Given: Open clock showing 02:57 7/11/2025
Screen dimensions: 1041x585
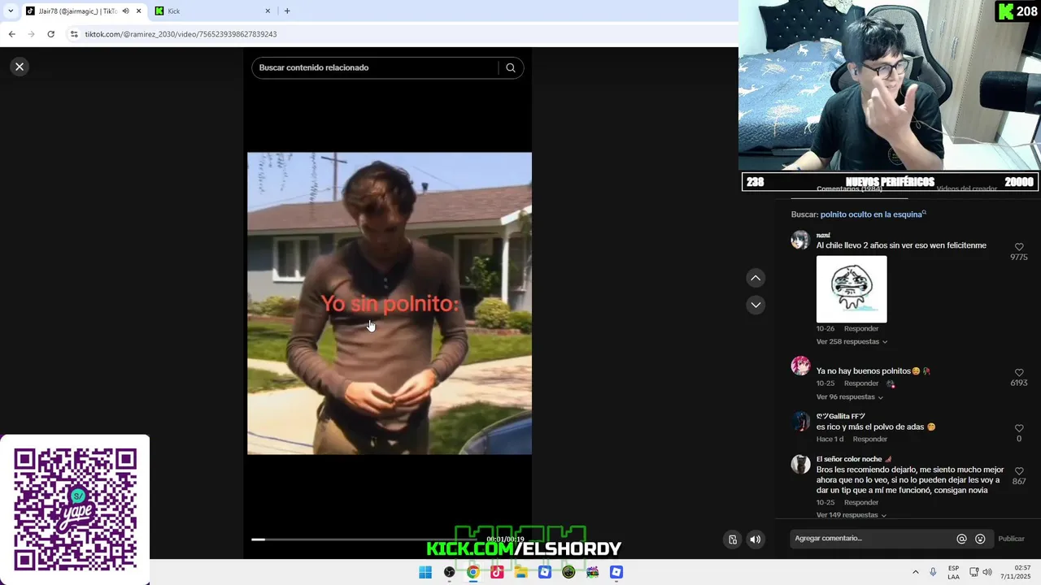Looking at the screenshot, I should (1016, 572).
